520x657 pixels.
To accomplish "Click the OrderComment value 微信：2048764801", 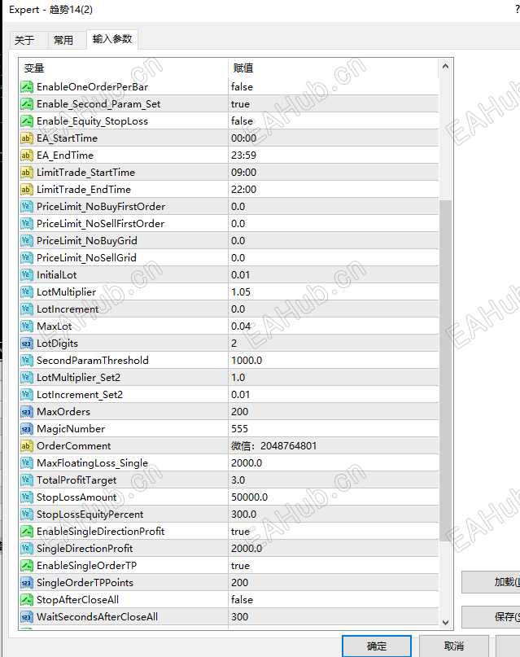I will click(273, 446).
